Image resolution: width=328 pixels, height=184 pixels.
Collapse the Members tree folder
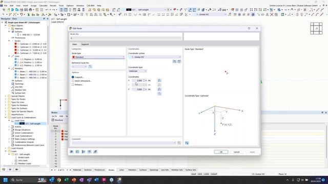tap(9, 68)
